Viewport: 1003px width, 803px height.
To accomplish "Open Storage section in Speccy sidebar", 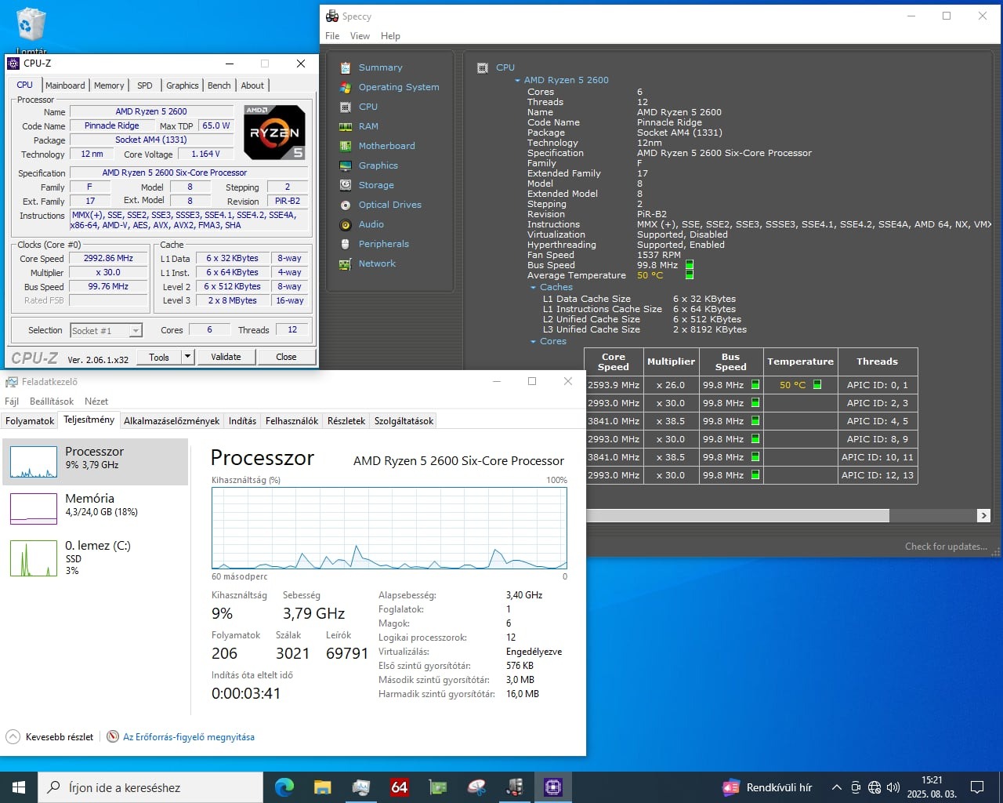I will (x=376, y=185).
